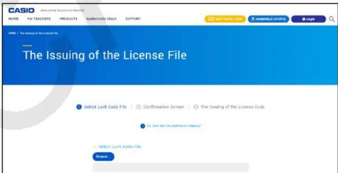The width and height of the screenshot is (338, 173).
Task: Open For TEACHERS menu
Action: [x=39, y=19]
